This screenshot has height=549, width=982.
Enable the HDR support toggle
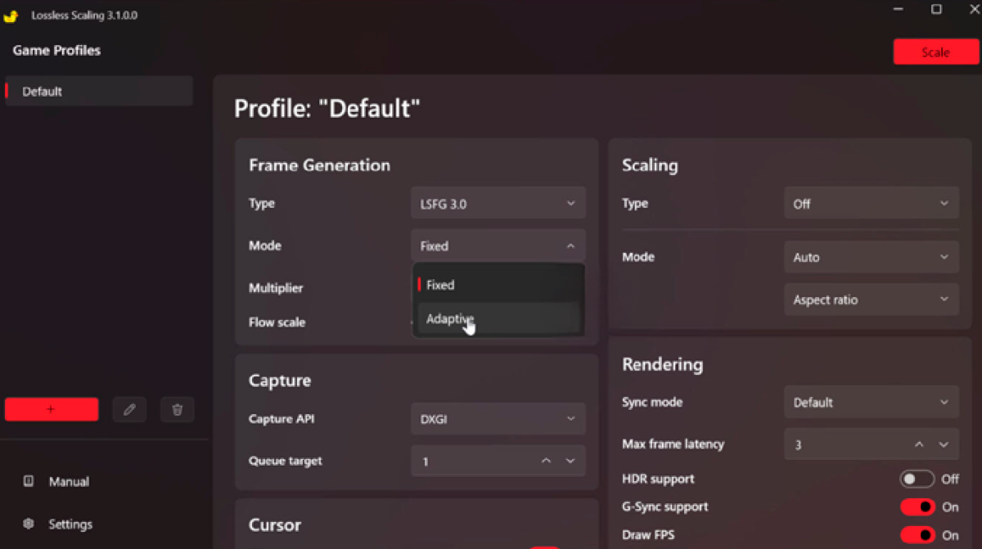917,479
